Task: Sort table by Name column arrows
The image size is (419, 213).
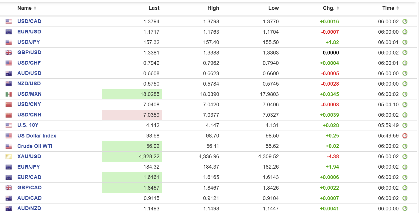Action: click(35, 8)
